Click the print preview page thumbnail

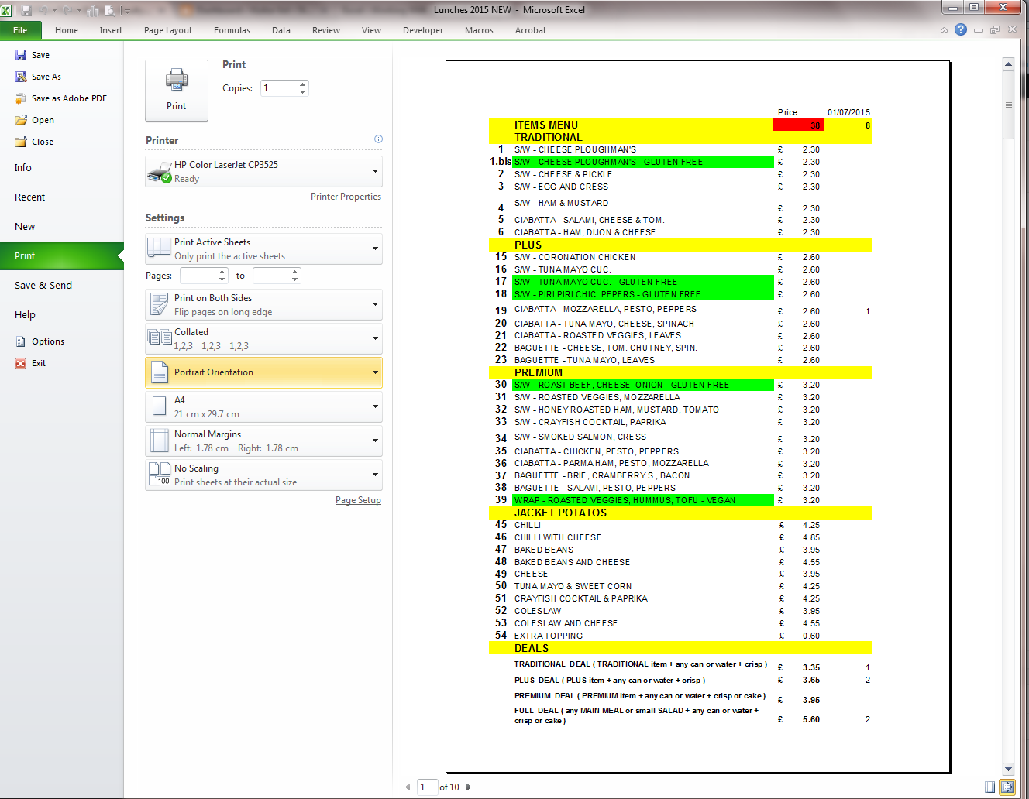click(698, 417)
